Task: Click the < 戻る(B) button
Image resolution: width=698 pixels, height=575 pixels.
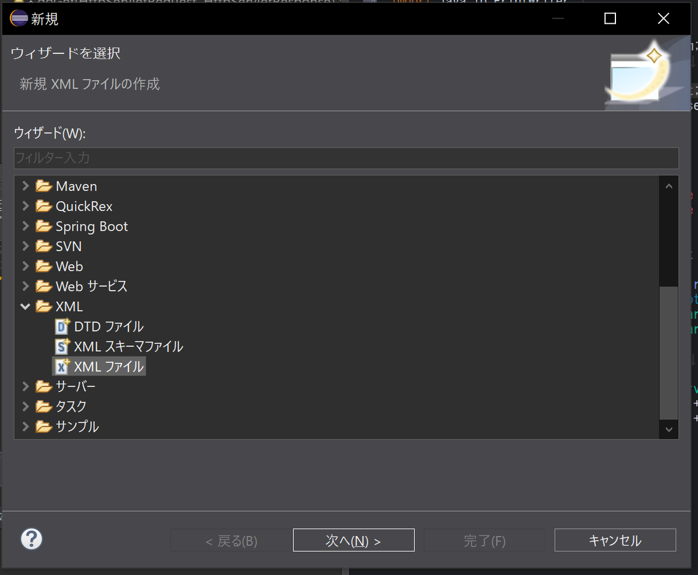Action: tap(231, 540)
